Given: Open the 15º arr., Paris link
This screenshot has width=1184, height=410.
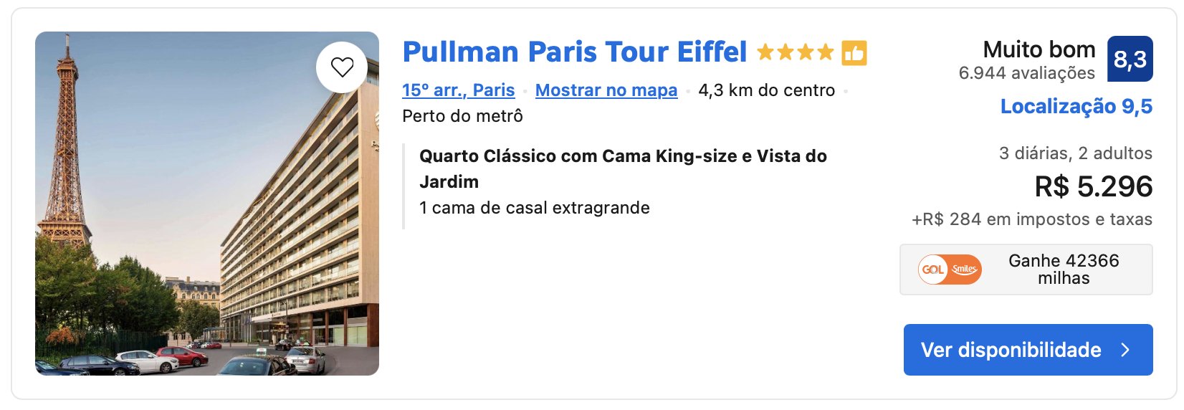Looking at the screenshot, I should click(459, 90).
